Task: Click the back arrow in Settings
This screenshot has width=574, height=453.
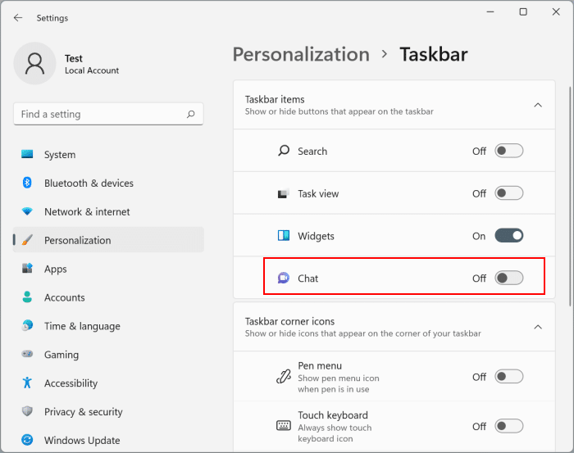Action: [x=17, y=18]
